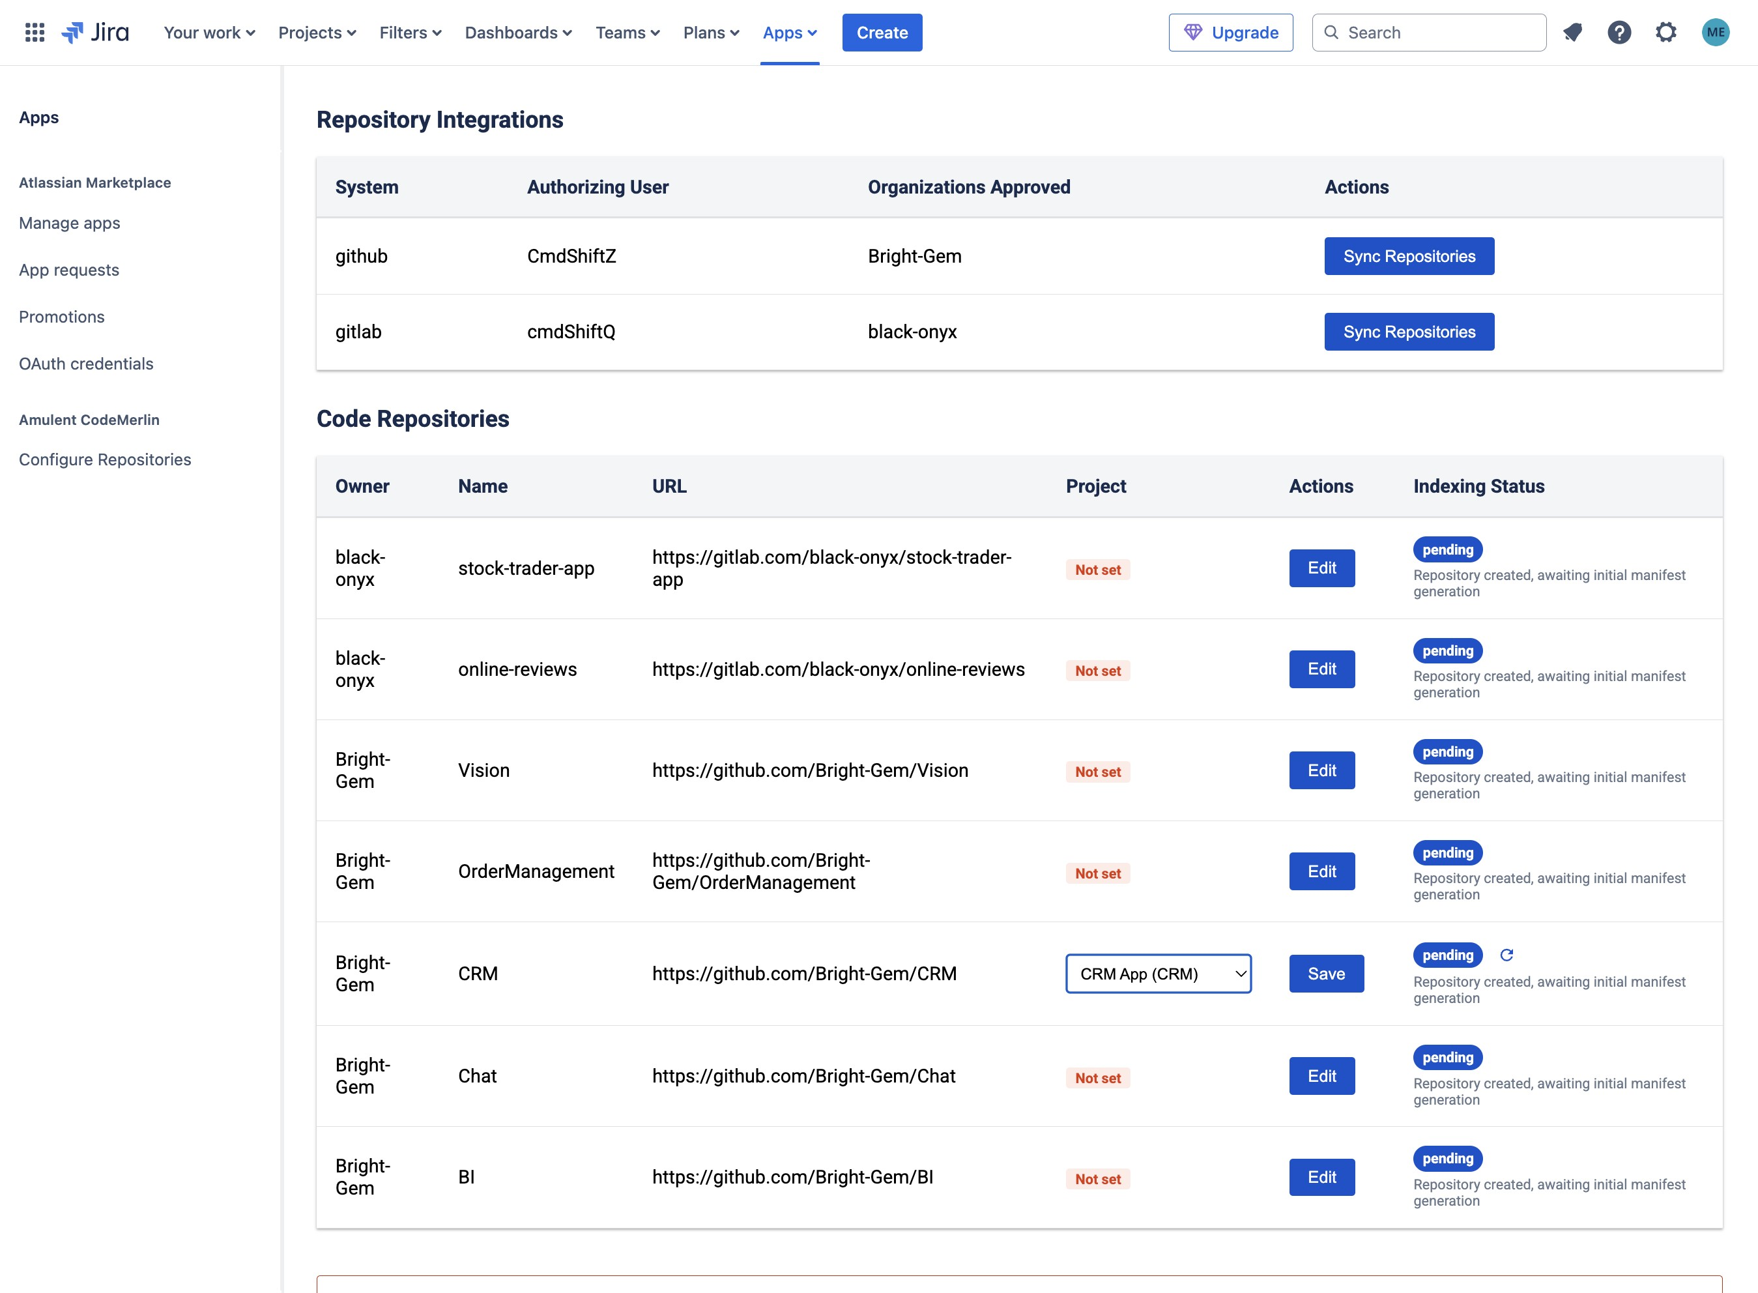The height and width of the screenshot is (1293, 1758).
Task: Click the pending badge for BI
Action: click(1447, 1158)
